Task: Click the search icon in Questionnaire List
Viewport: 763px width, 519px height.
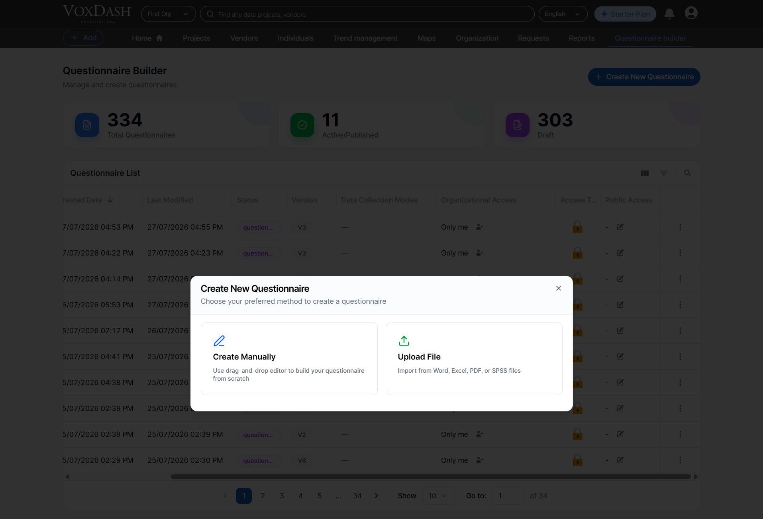Action: tap(687, 173)
